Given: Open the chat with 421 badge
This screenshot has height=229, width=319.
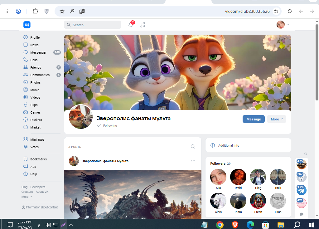Looking at the screenshot, I should click(x=301, y=203).
